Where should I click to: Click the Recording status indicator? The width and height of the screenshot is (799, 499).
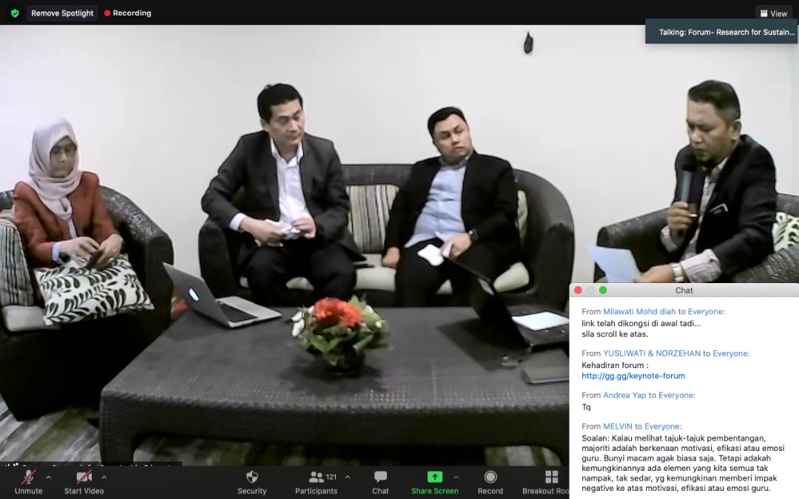[x=128, y=13]
